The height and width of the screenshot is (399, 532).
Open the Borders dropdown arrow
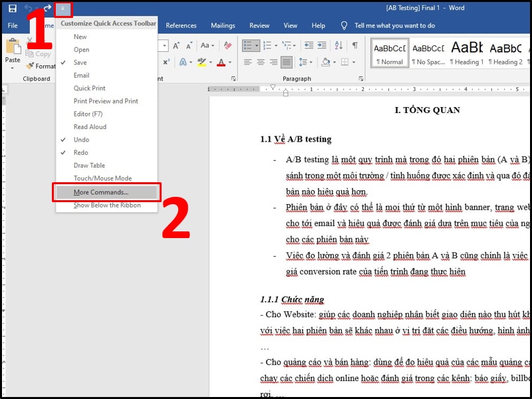click(x=354, y=63)
